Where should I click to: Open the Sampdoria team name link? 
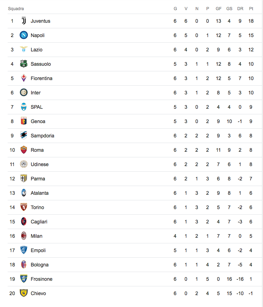(42, 136)
